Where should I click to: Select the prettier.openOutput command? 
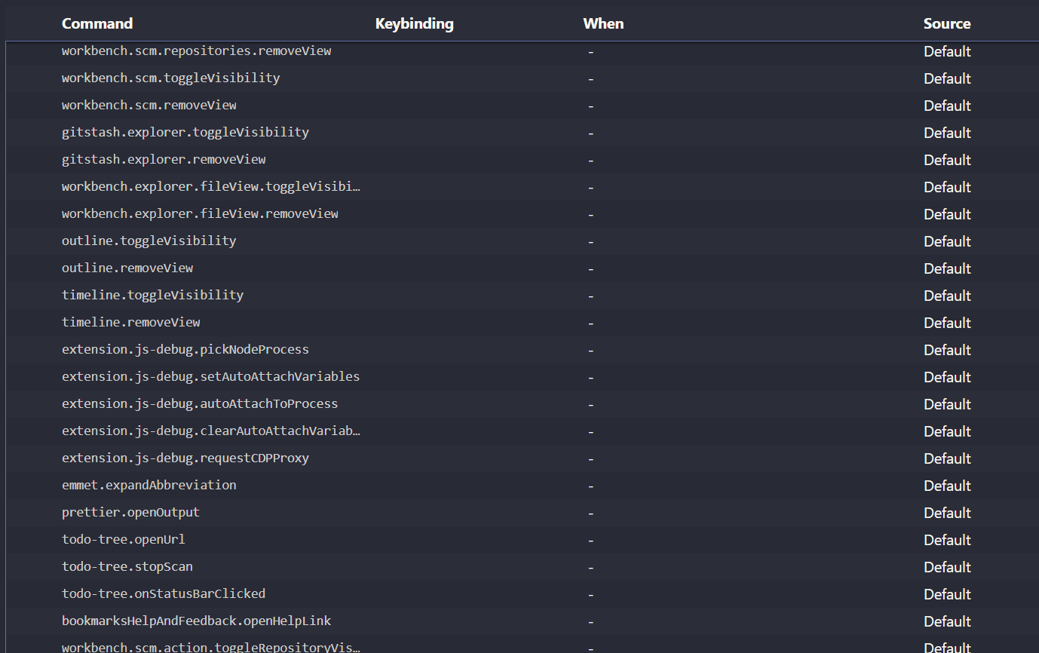[130, 512]
